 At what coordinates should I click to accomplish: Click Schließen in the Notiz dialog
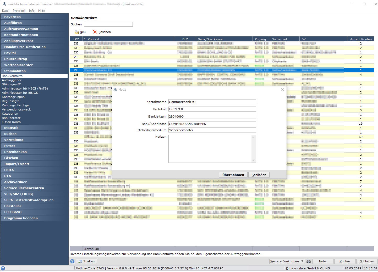point(259,175)
